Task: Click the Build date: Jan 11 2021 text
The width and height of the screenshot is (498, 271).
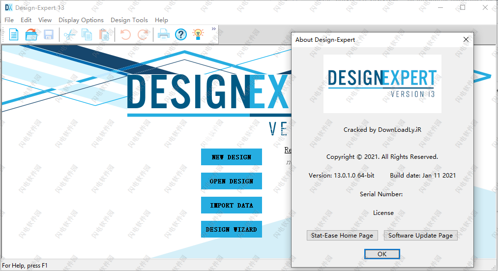Action: (423, 176)
